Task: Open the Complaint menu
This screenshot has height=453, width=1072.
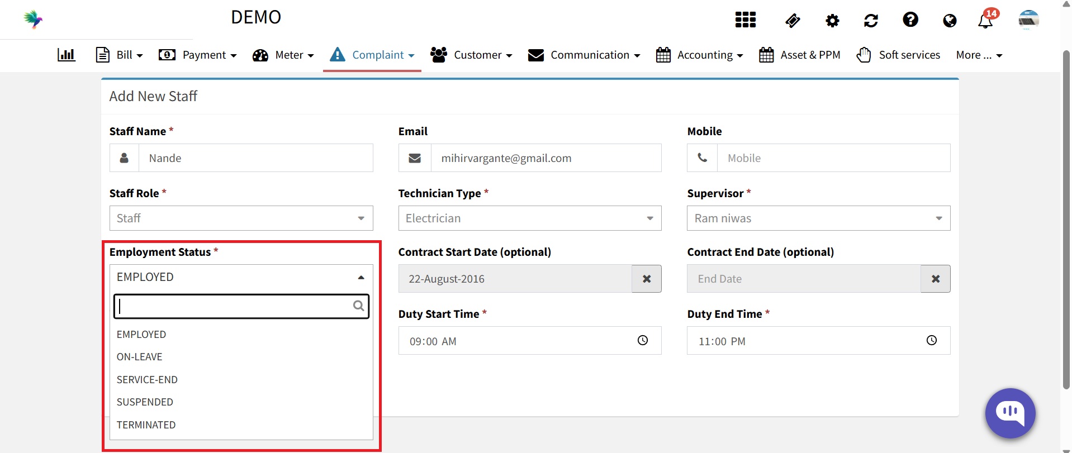Action: click(x=372, y=55)
